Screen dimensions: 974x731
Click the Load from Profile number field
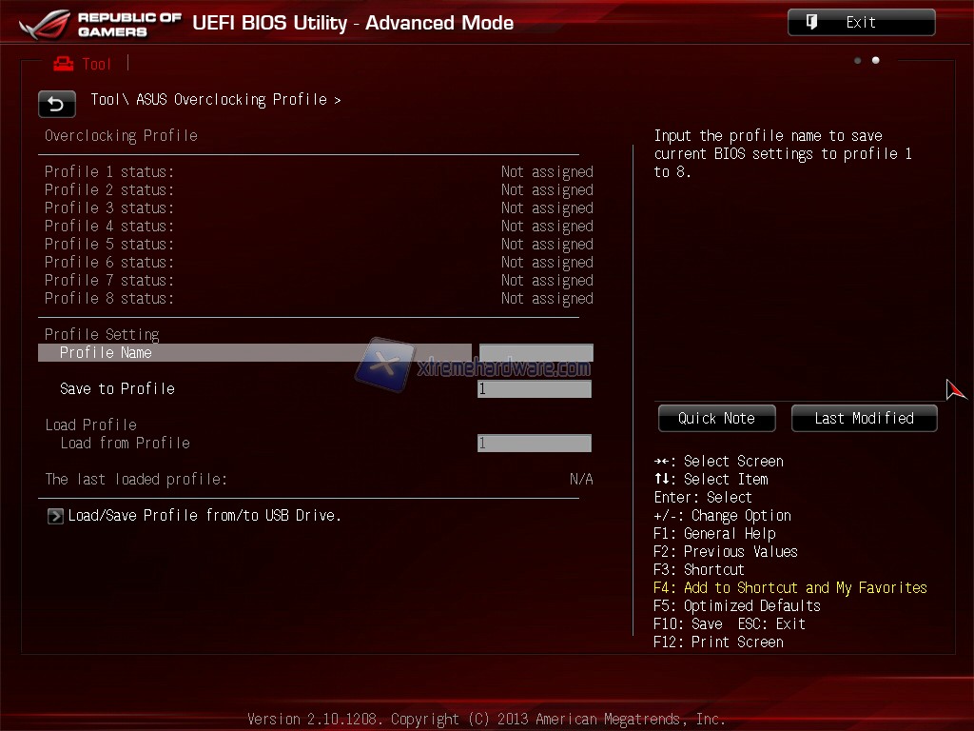(534, 444)
